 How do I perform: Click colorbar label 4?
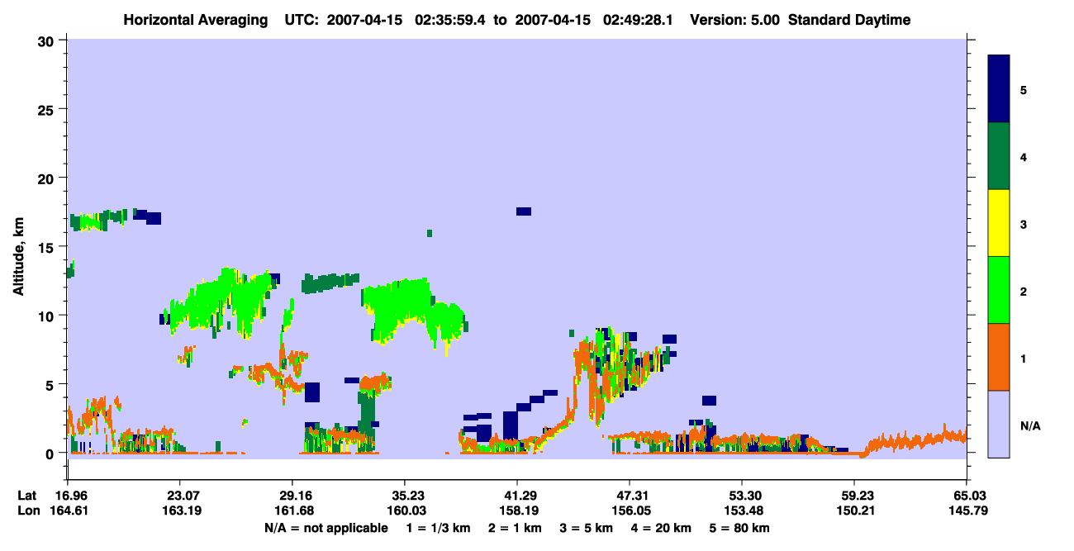[1024, 156]
